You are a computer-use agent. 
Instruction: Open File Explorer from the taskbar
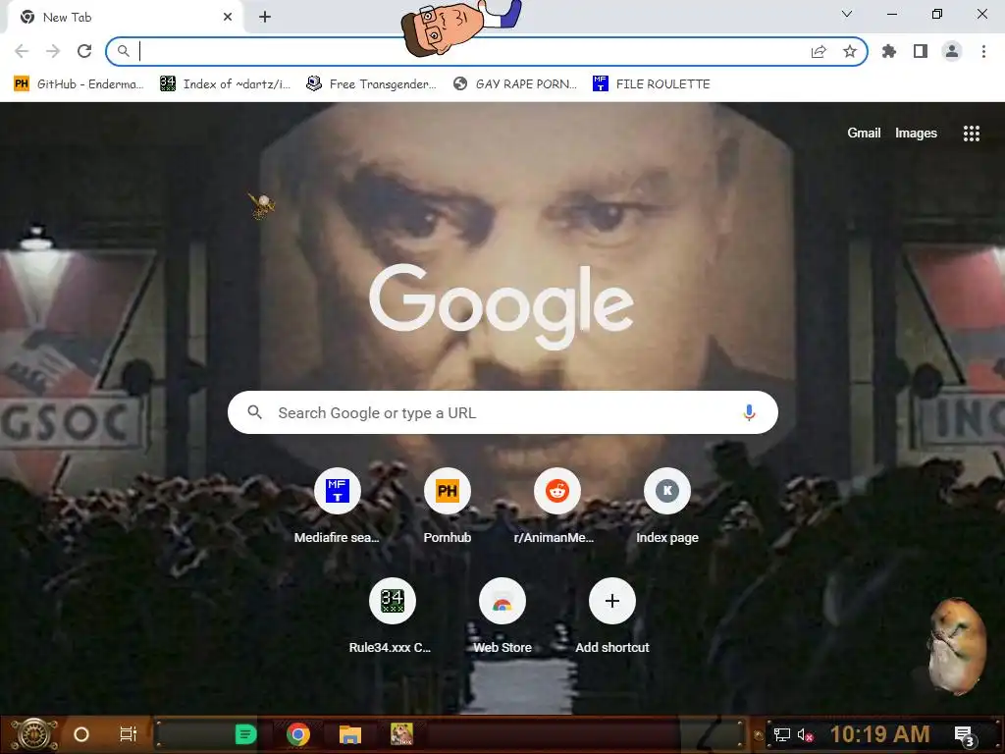pyautogui.click(x=350, y=734)
